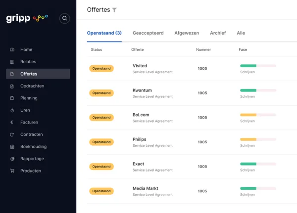Click the Rapportage pie chart icon
The width and height of the screenshot is (297, 213).
[x=12, y=159]
